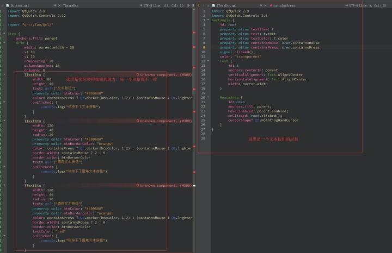
Task: Collapse the Text block fold marker
Action: point(208,61)
